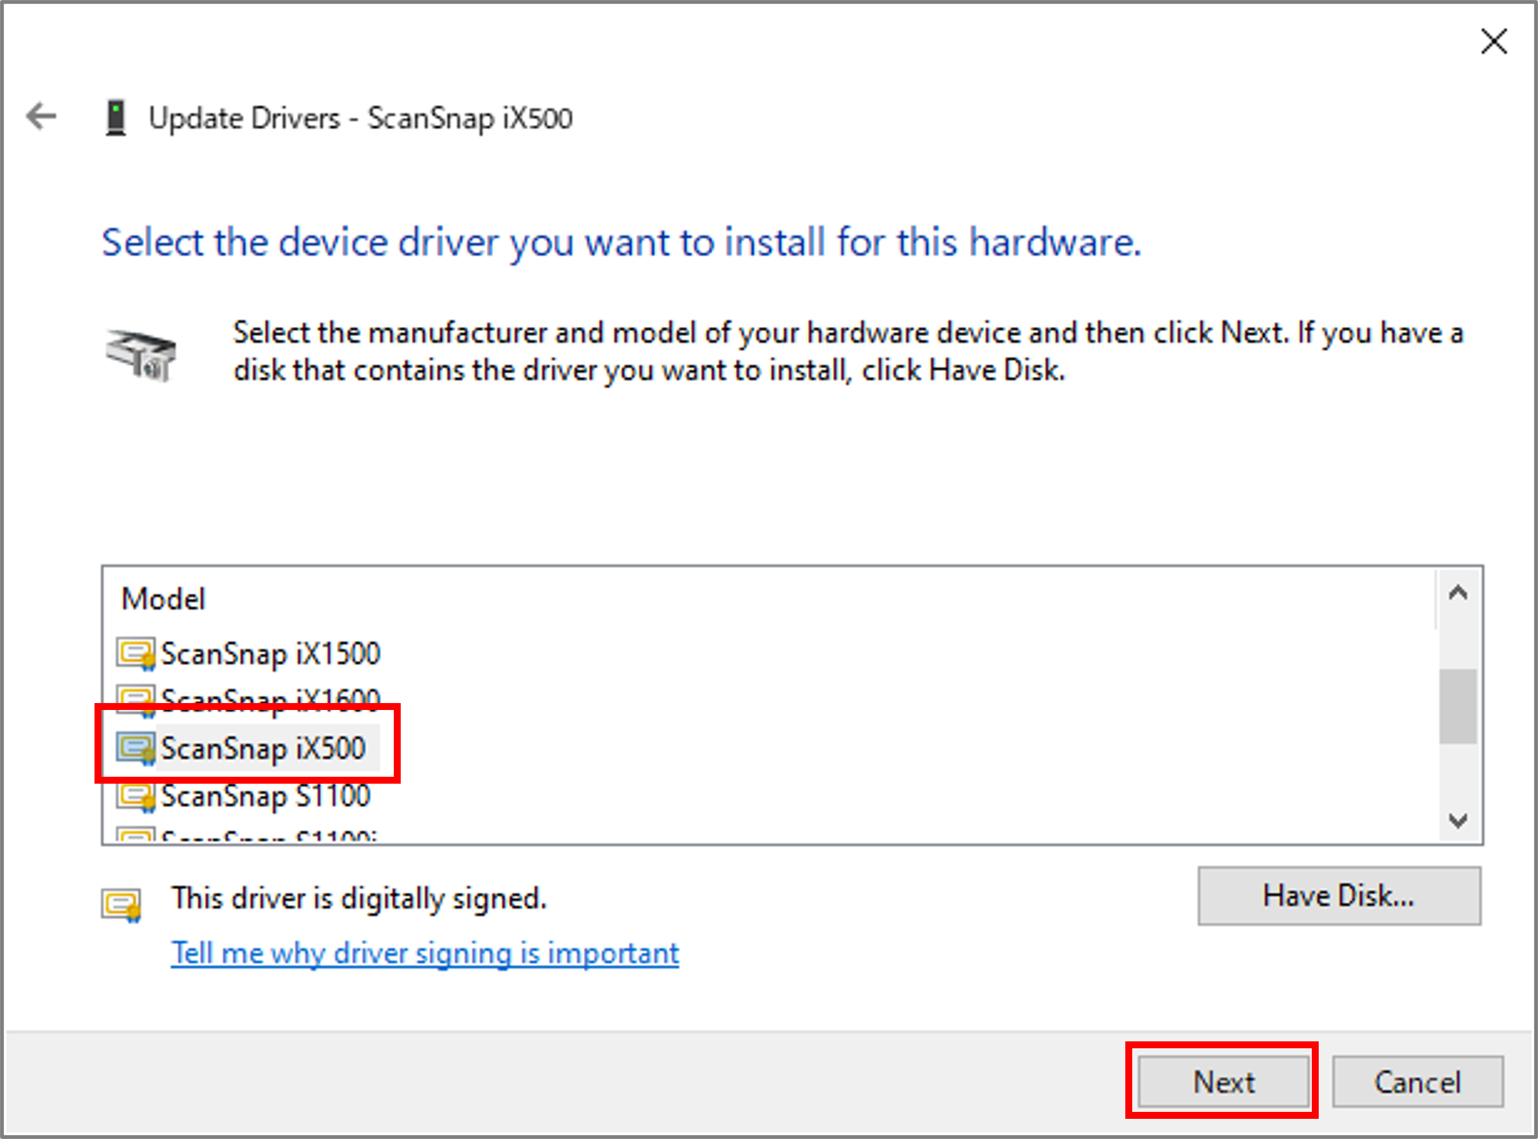The width and height of the screenshot is (1538, 1139).
Task: Open the driver signing importance link
Action: coord(425,954)
